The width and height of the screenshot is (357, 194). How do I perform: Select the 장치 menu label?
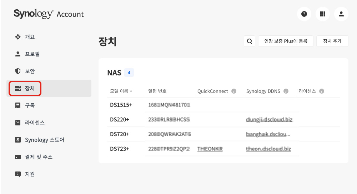point(30,88)
